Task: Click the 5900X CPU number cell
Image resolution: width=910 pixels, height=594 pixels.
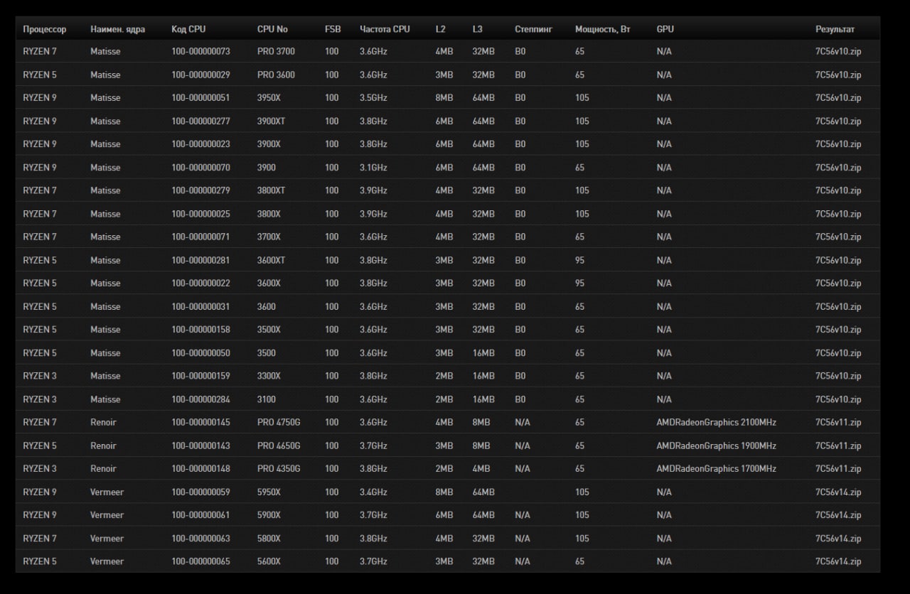Action: tap(269, 515)
